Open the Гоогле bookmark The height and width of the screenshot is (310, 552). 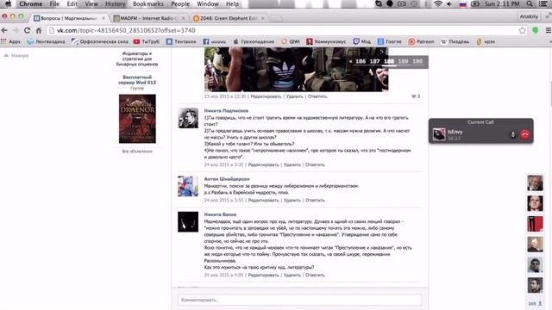click(389, 41)
